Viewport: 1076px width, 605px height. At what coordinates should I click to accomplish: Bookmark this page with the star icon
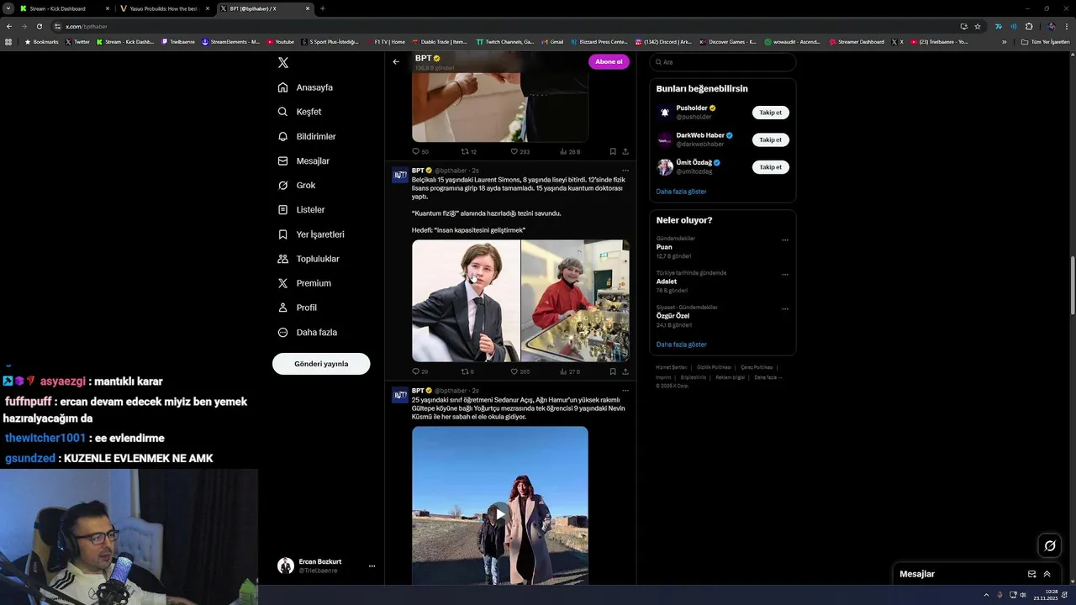(978, 26)
